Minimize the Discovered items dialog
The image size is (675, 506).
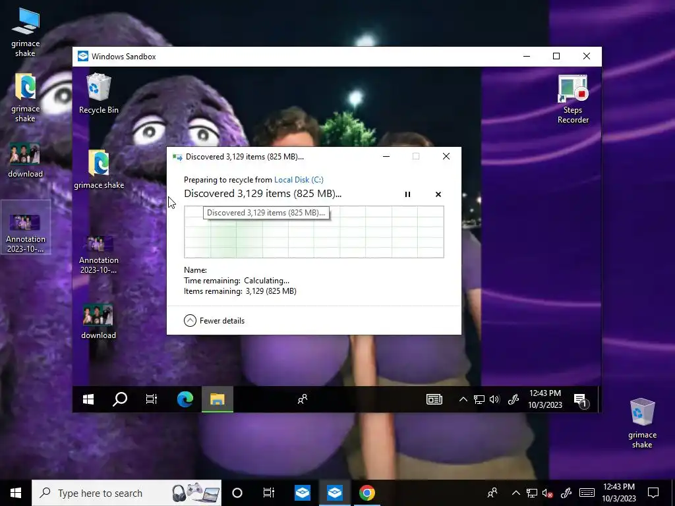tap(386, 157)
